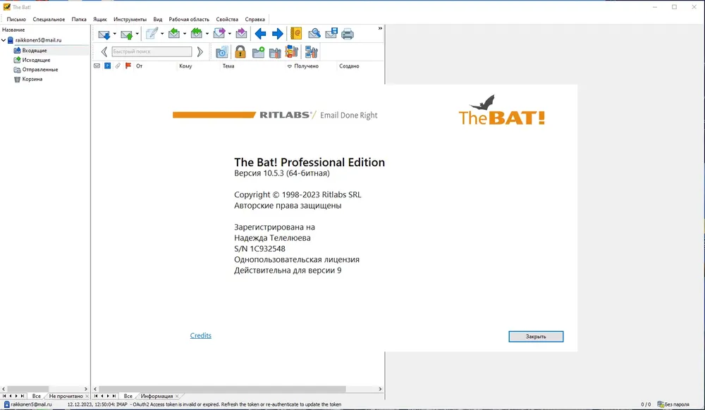Switch to the Информация tab
Viewport: 705px width, 410px height.
(157, 396)
